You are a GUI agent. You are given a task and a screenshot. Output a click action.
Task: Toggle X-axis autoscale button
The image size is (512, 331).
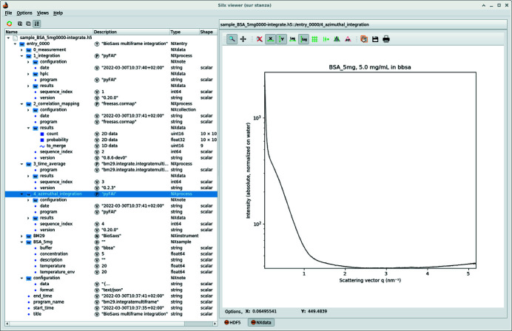point(272,38)
